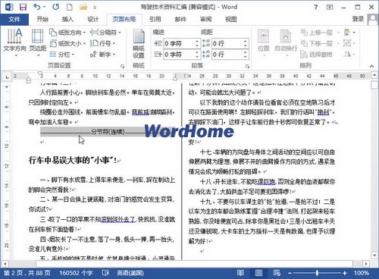Switch to Print Layout view icon
Image resolution: width=379 pixels, height=279 pixels.
258,273
